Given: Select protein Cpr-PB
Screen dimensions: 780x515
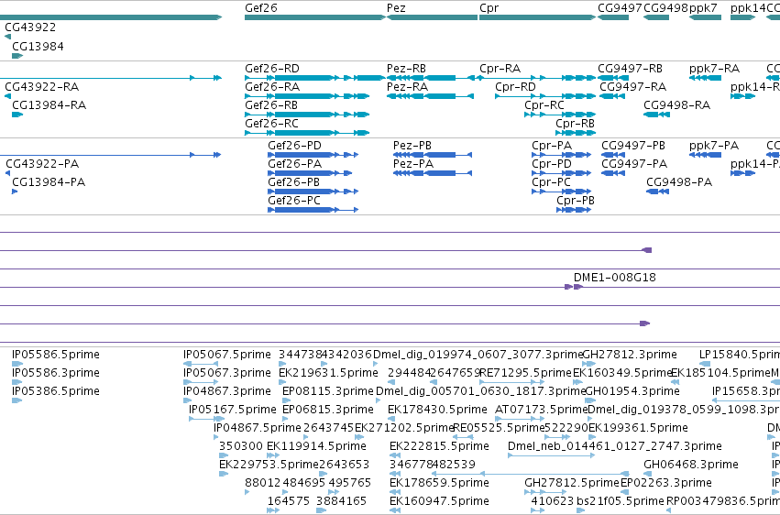Looking at the screenshot, I should pos(576,201).
